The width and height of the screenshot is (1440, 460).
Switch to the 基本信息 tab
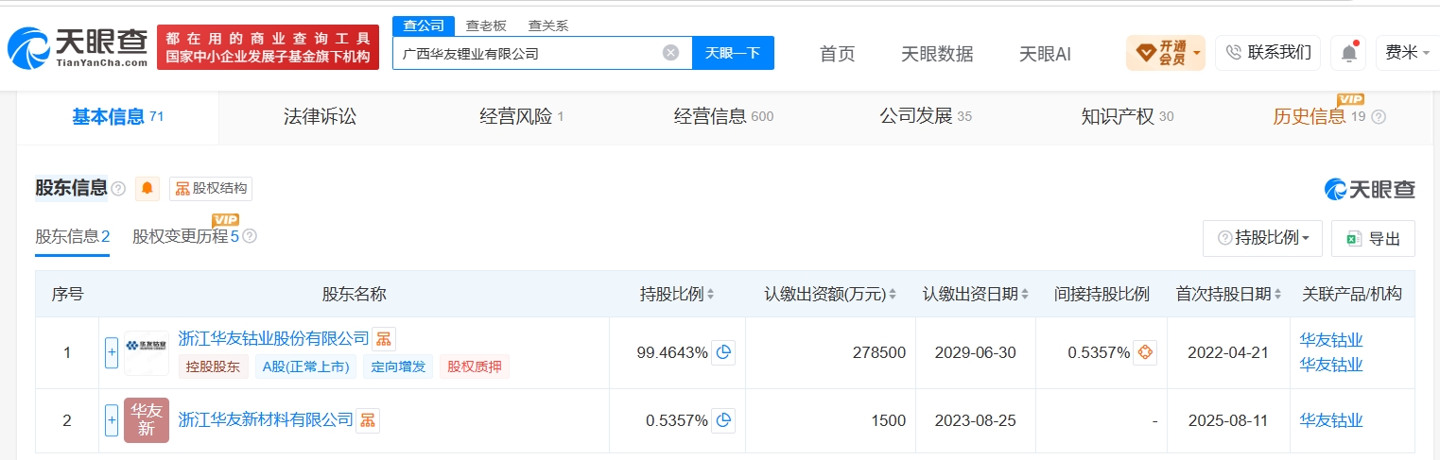tap(117, 117)
